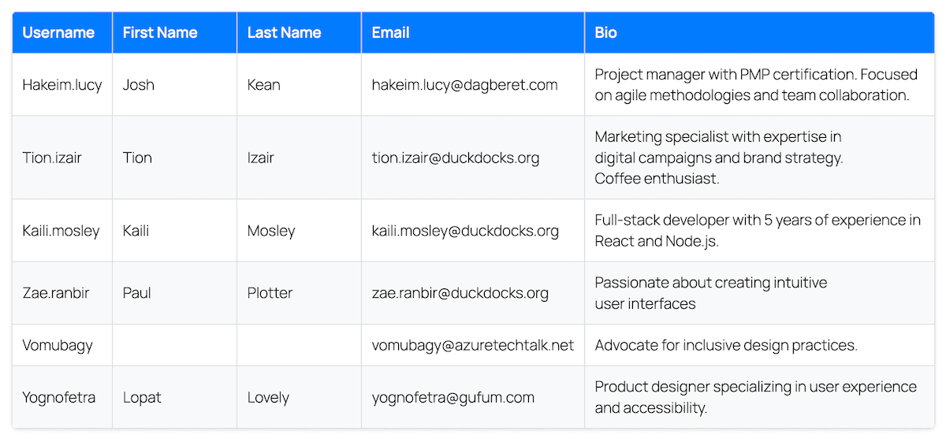Click the First Name column header
The image size is (946, 442).
[x=175, y=33]
